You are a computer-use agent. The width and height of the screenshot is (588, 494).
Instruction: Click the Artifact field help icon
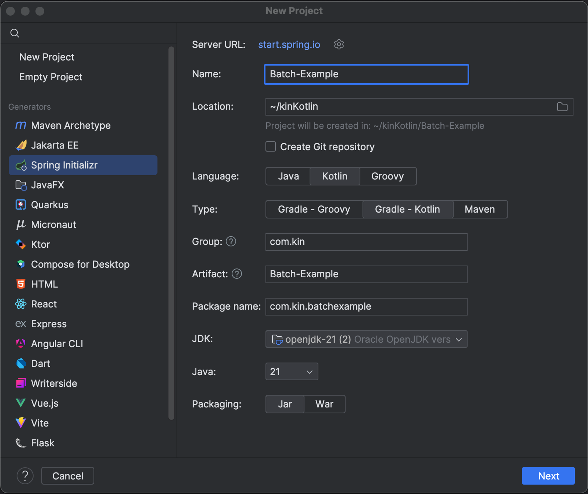pos(237,274)
